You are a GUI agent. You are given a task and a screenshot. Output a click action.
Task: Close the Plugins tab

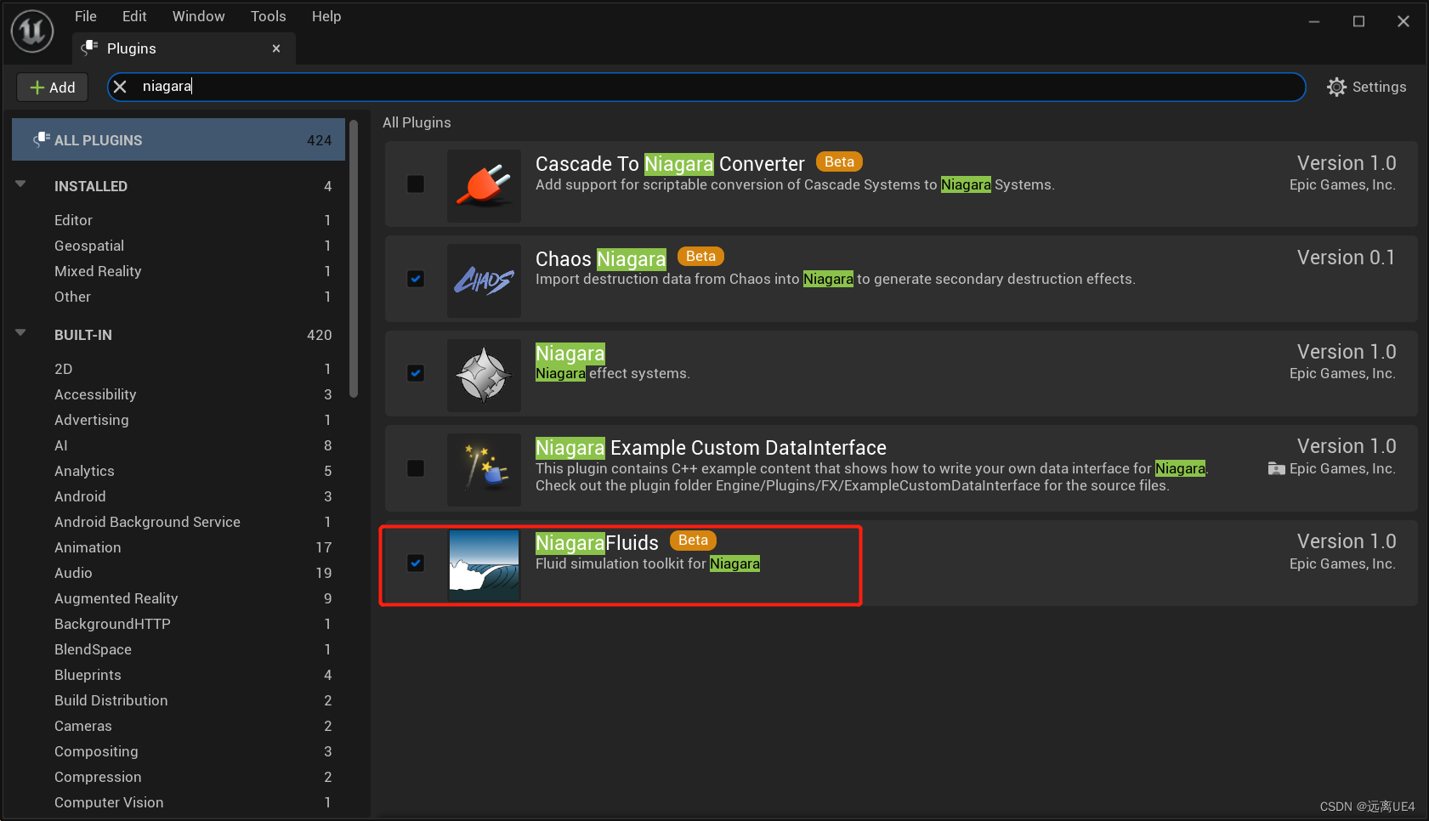276,48
